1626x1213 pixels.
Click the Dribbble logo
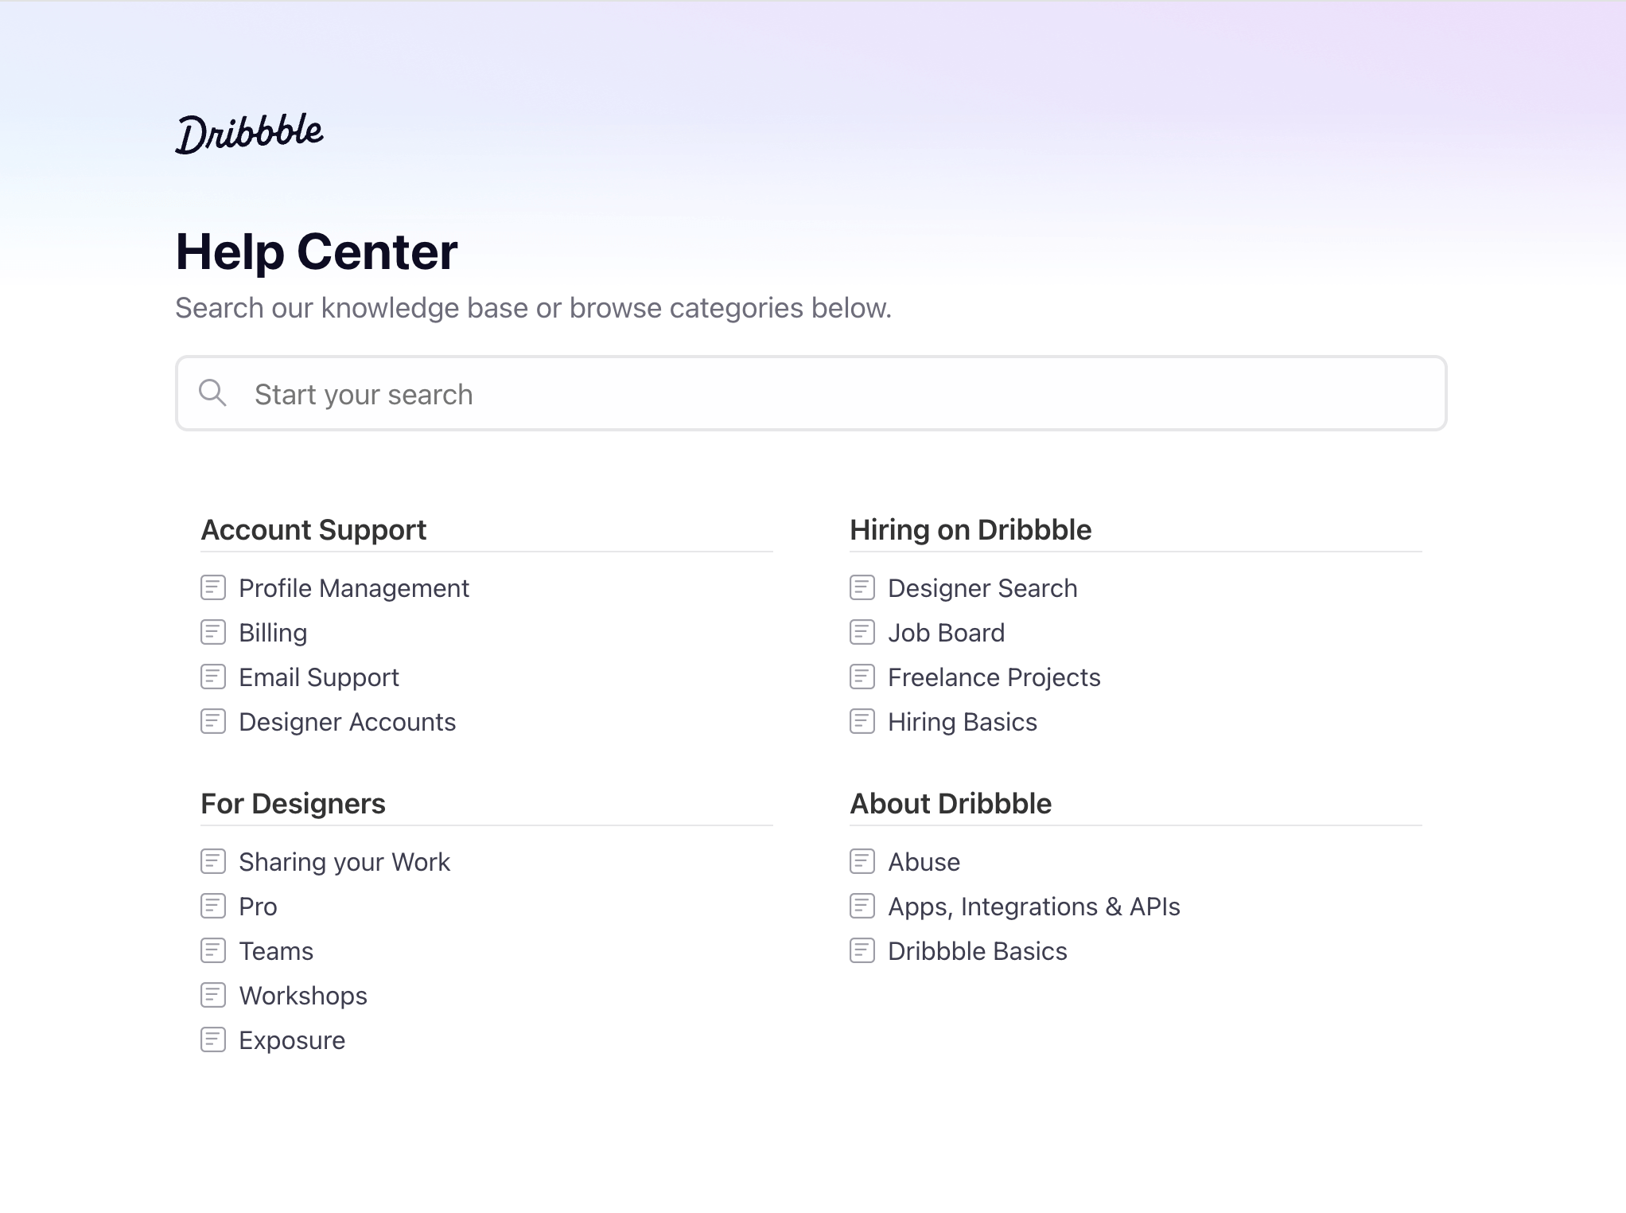(x=249, y=134)
